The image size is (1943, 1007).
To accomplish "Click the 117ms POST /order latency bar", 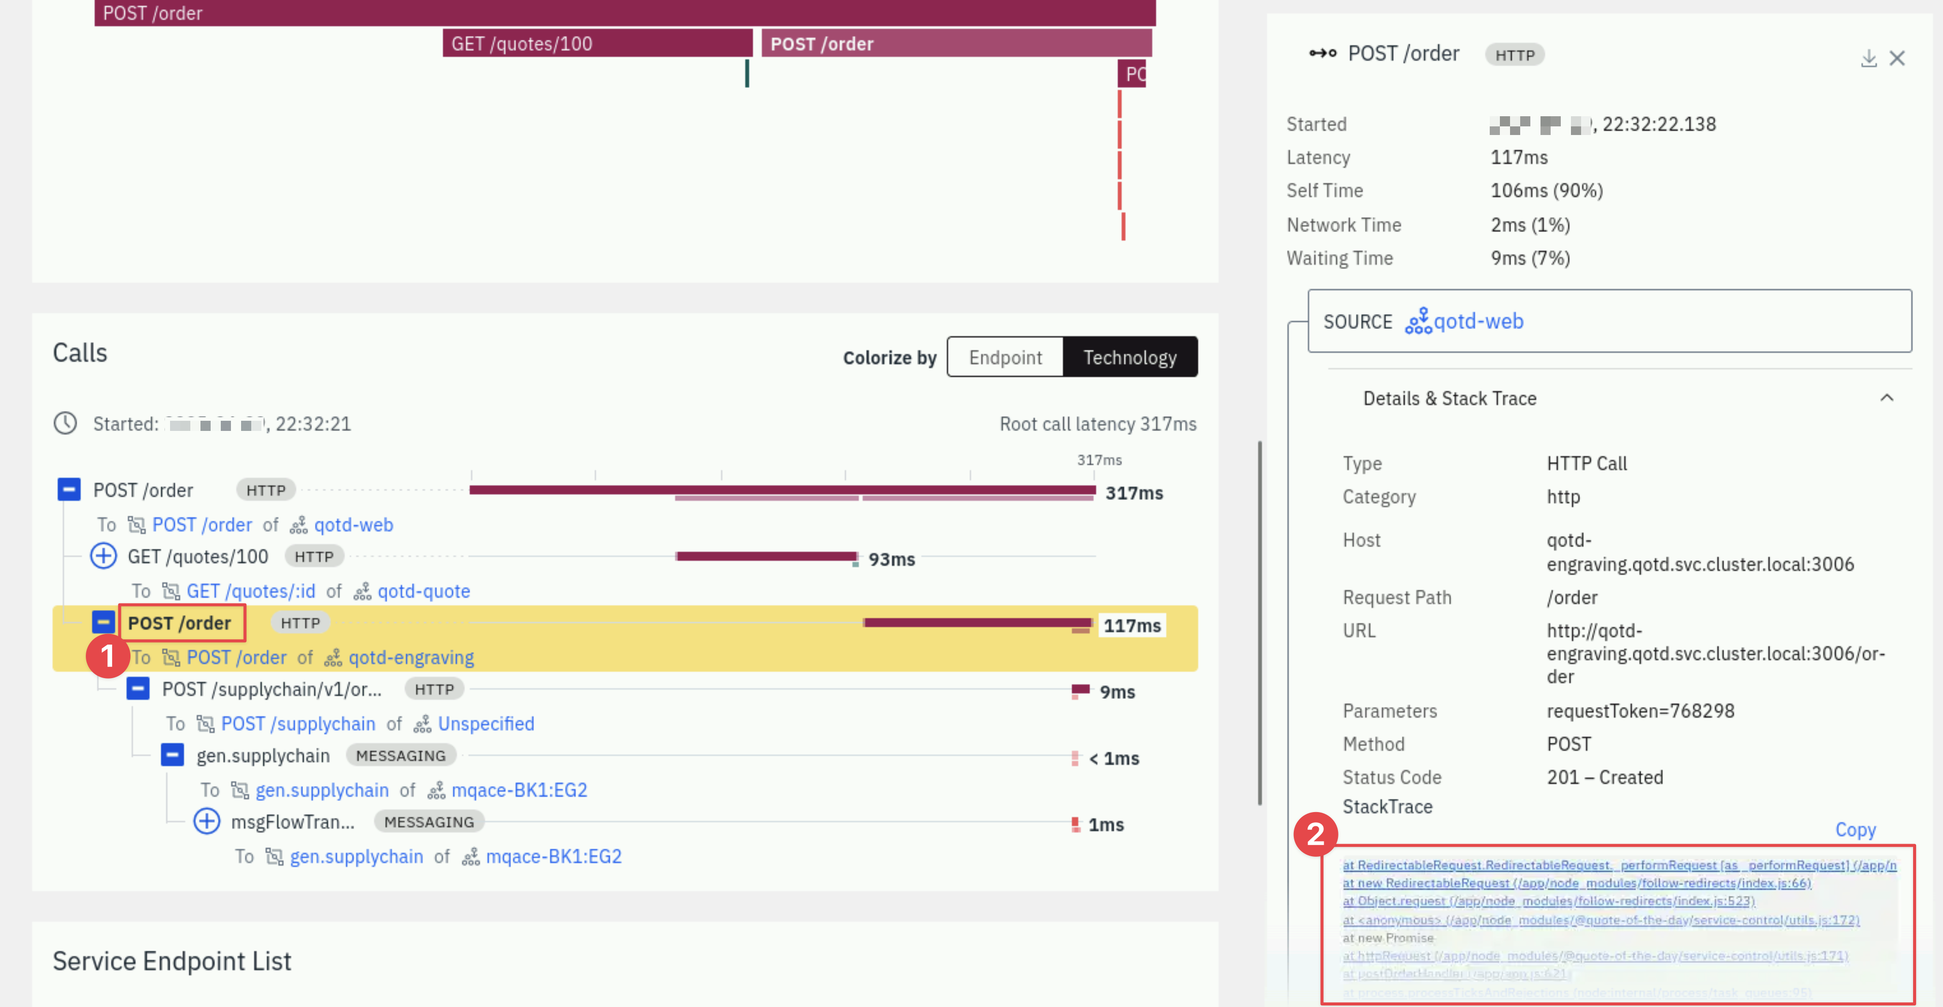I will (x=978, y=622).
